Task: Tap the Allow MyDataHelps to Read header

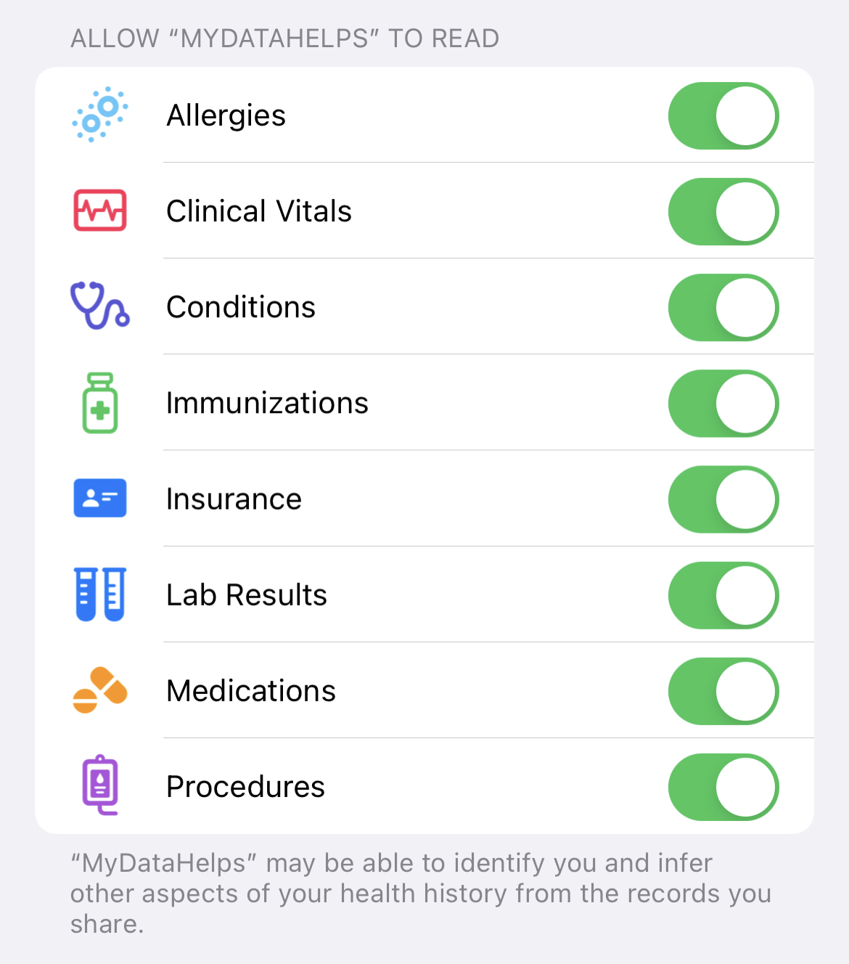Action: click(x=284, y=38)
